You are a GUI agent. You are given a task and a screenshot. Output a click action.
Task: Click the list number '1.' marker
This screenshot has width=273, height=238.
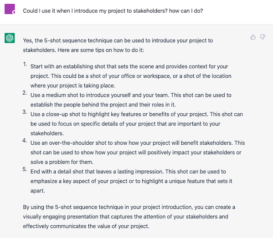point(25,64)
